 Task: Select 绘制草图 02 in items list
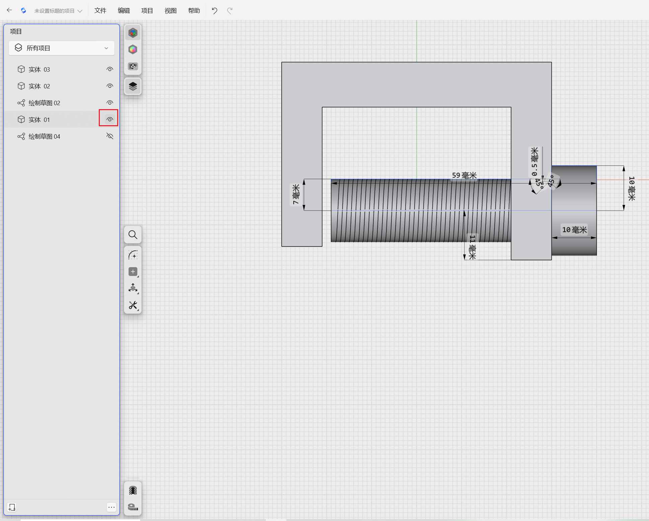(44, 103)
